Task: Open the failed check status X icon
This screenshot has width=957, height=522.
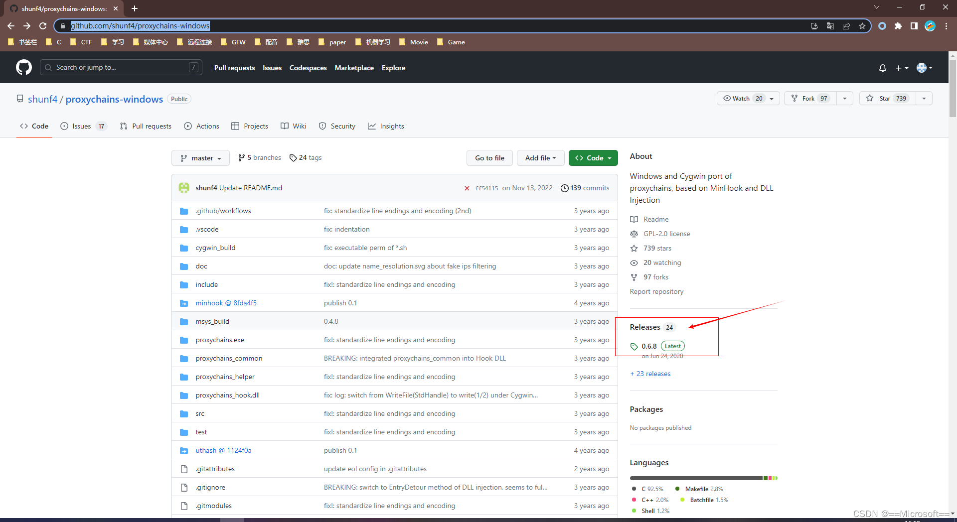Action: [x=467, y=188]
